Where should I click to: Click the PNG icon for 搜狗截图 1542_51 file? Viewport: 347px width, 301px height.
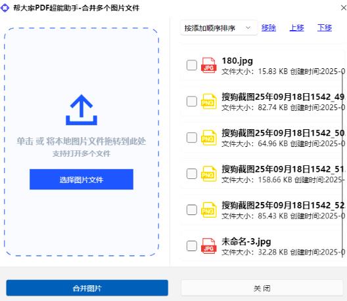pos(208,174)
